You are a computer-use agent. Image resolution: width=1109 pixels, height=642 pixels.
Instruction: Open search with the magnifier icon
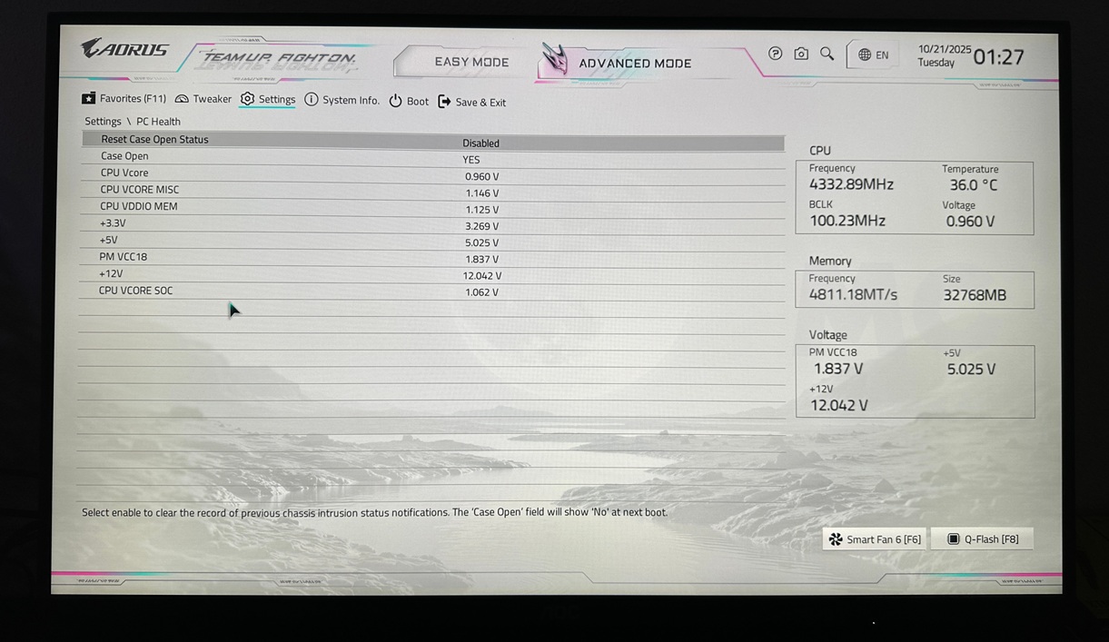[827, 54]
